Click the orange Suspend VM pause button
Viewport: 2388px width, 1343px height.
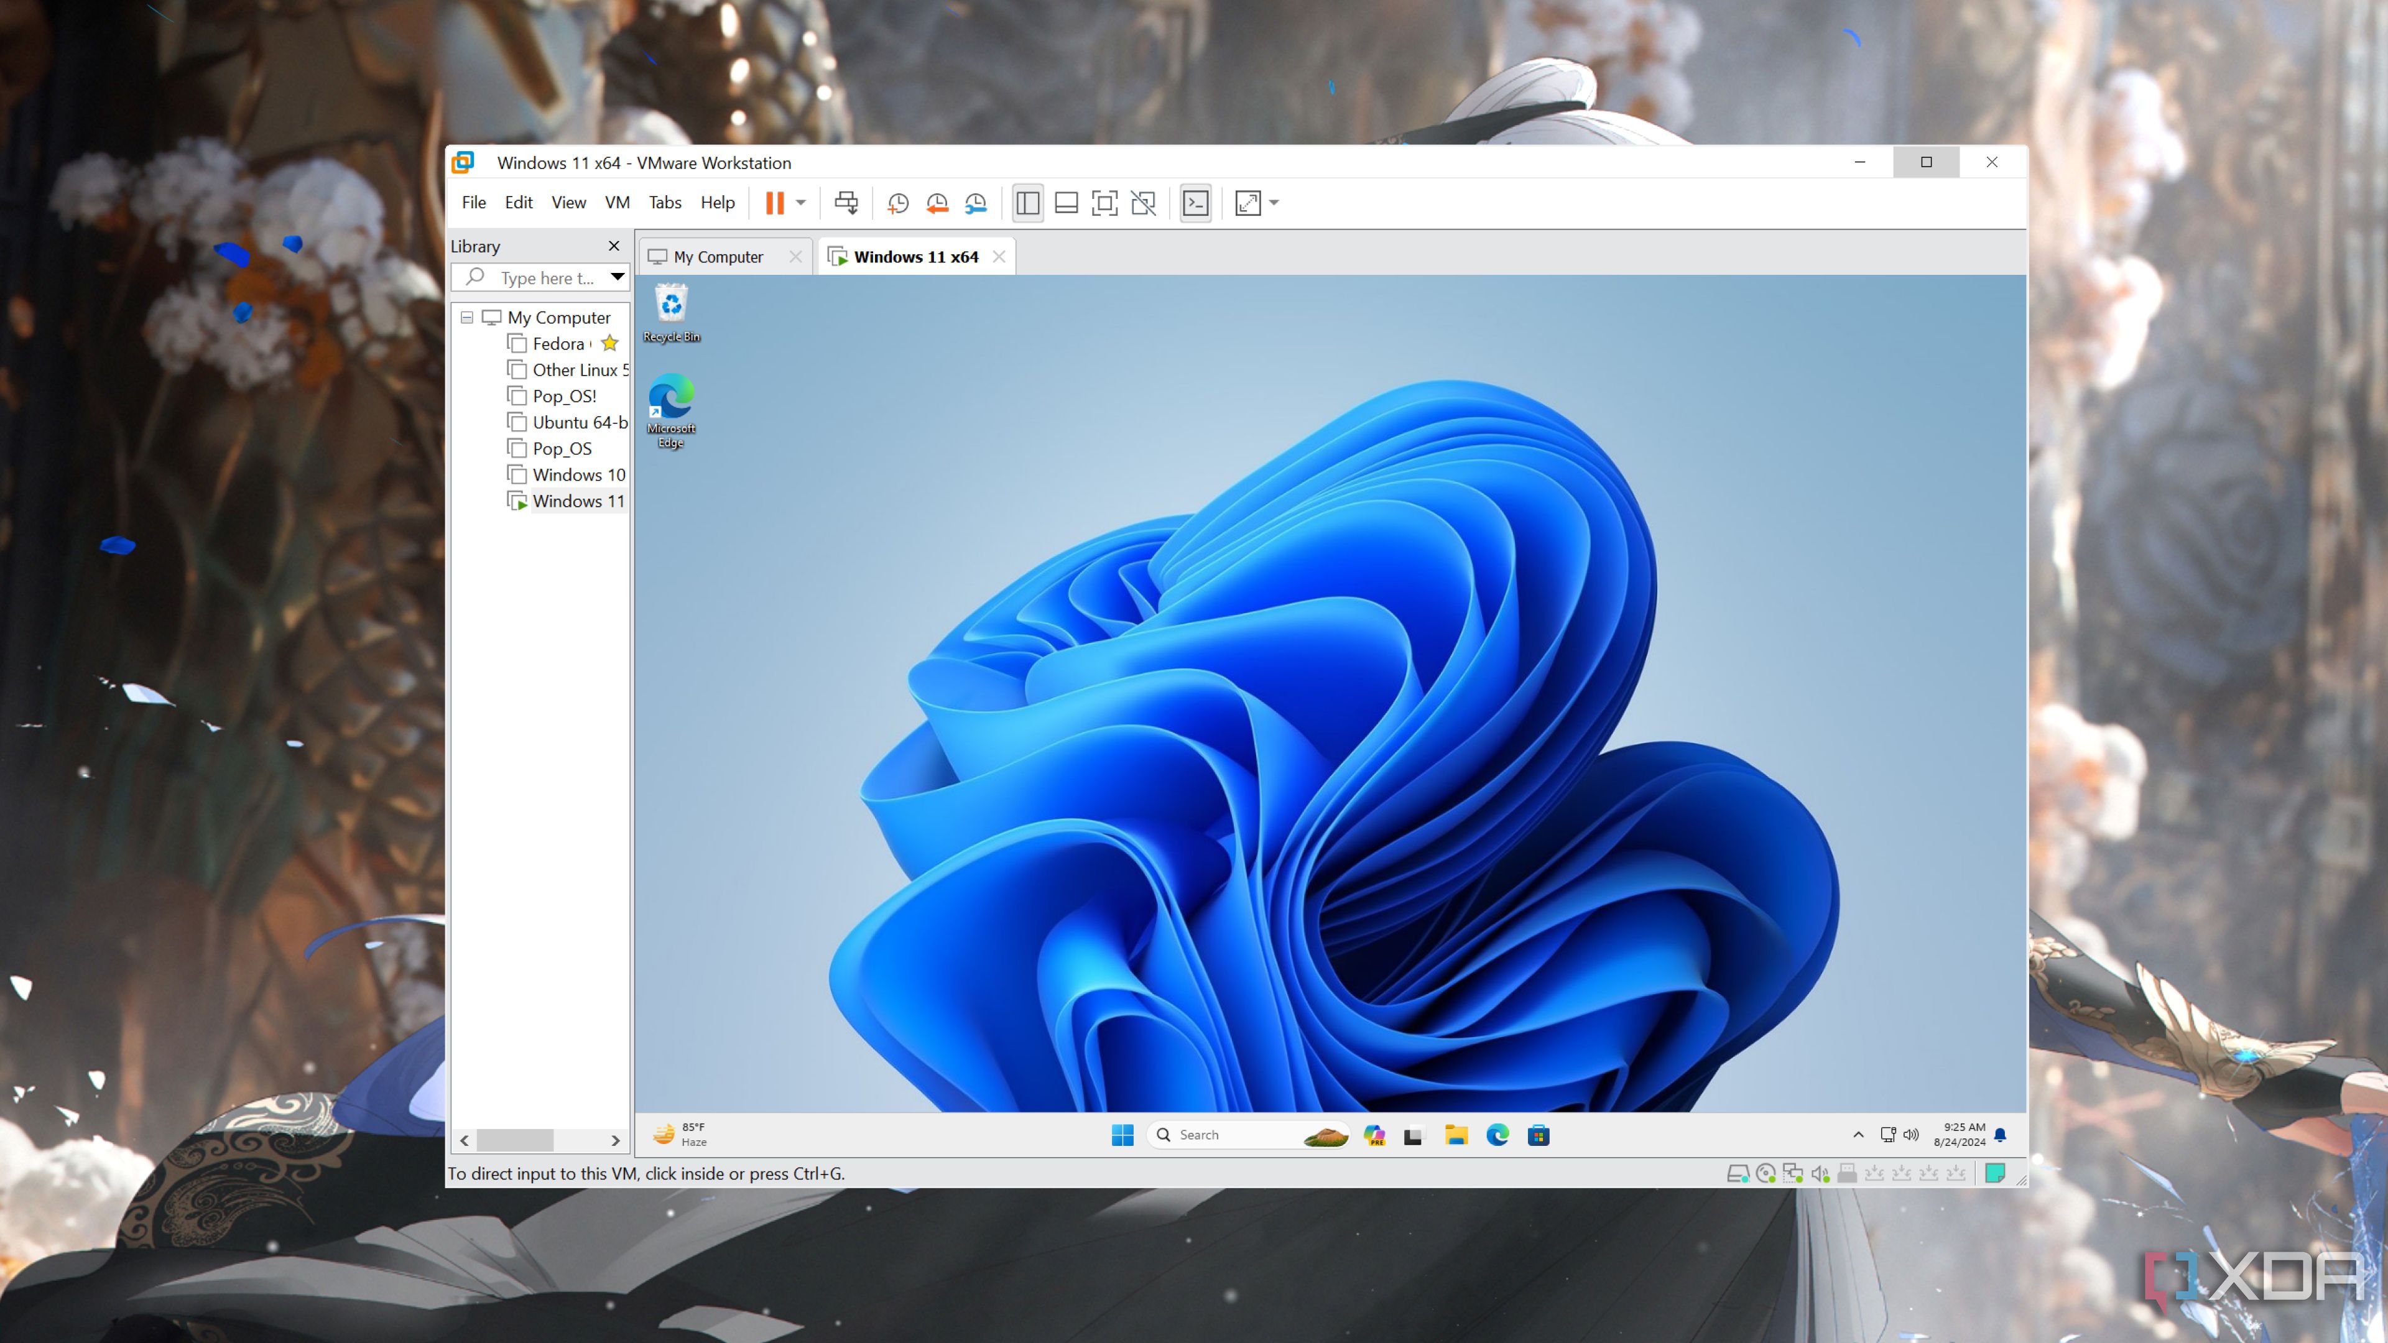coord(774,203)
